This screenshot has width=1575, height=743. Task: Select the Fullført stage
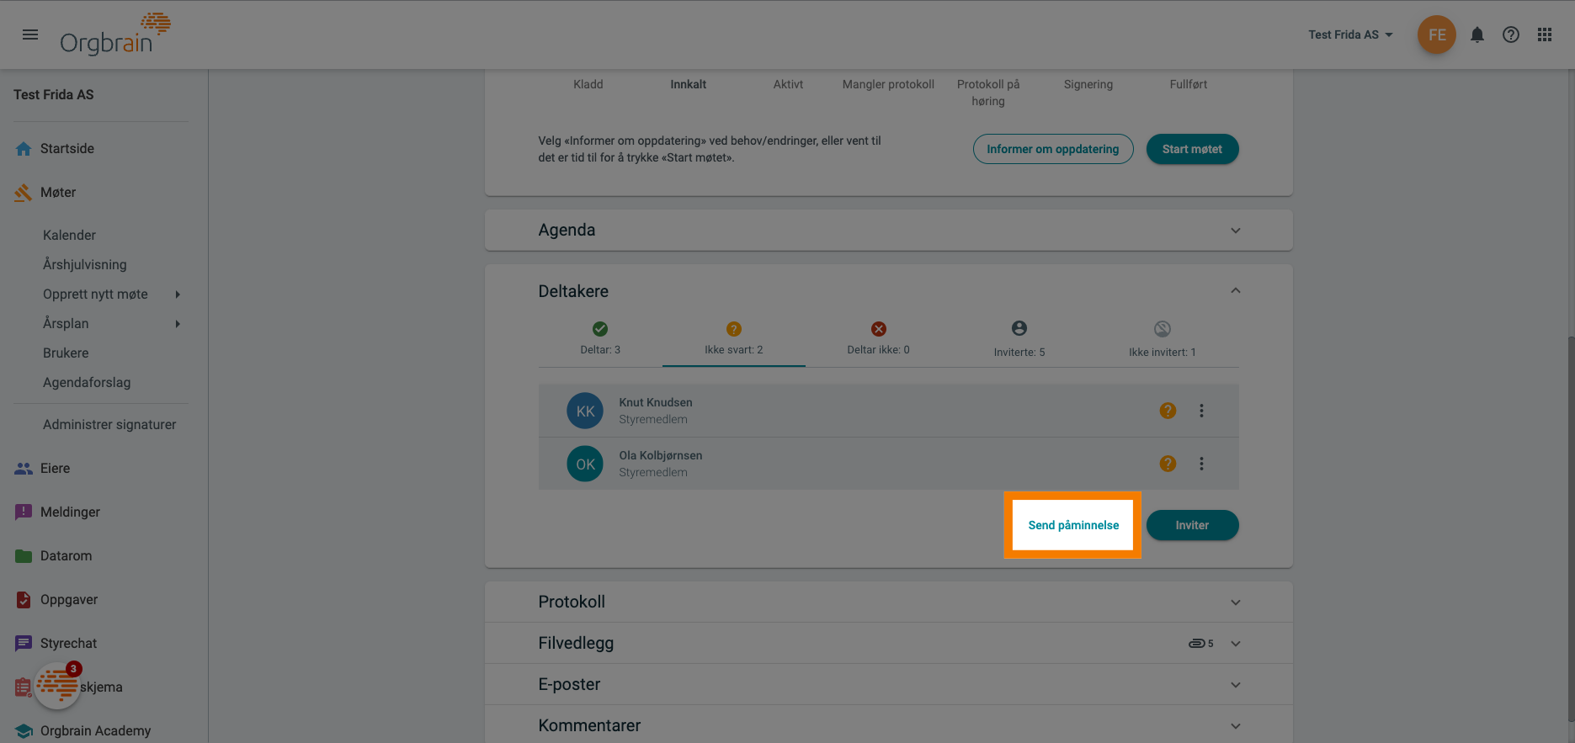tap(1188, 84)
